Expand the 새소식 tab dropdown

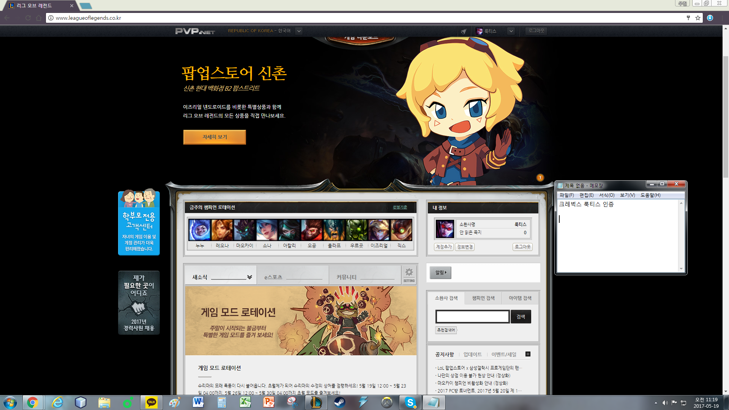(249, 277)
